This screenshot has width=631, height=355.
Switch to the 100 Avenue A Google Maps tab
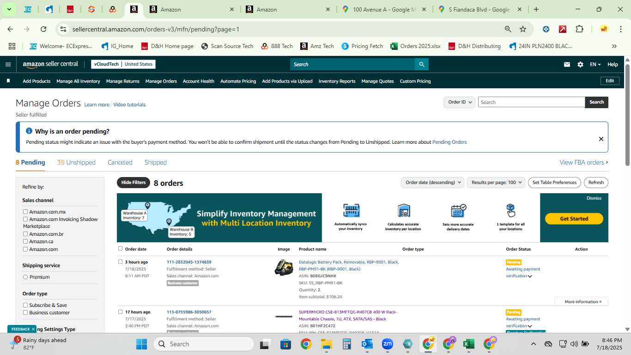click(x=384, y=9)
